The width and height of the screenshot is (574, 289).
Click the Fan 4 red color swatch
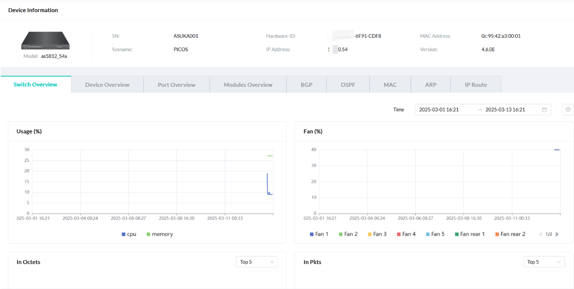[399, 234]
